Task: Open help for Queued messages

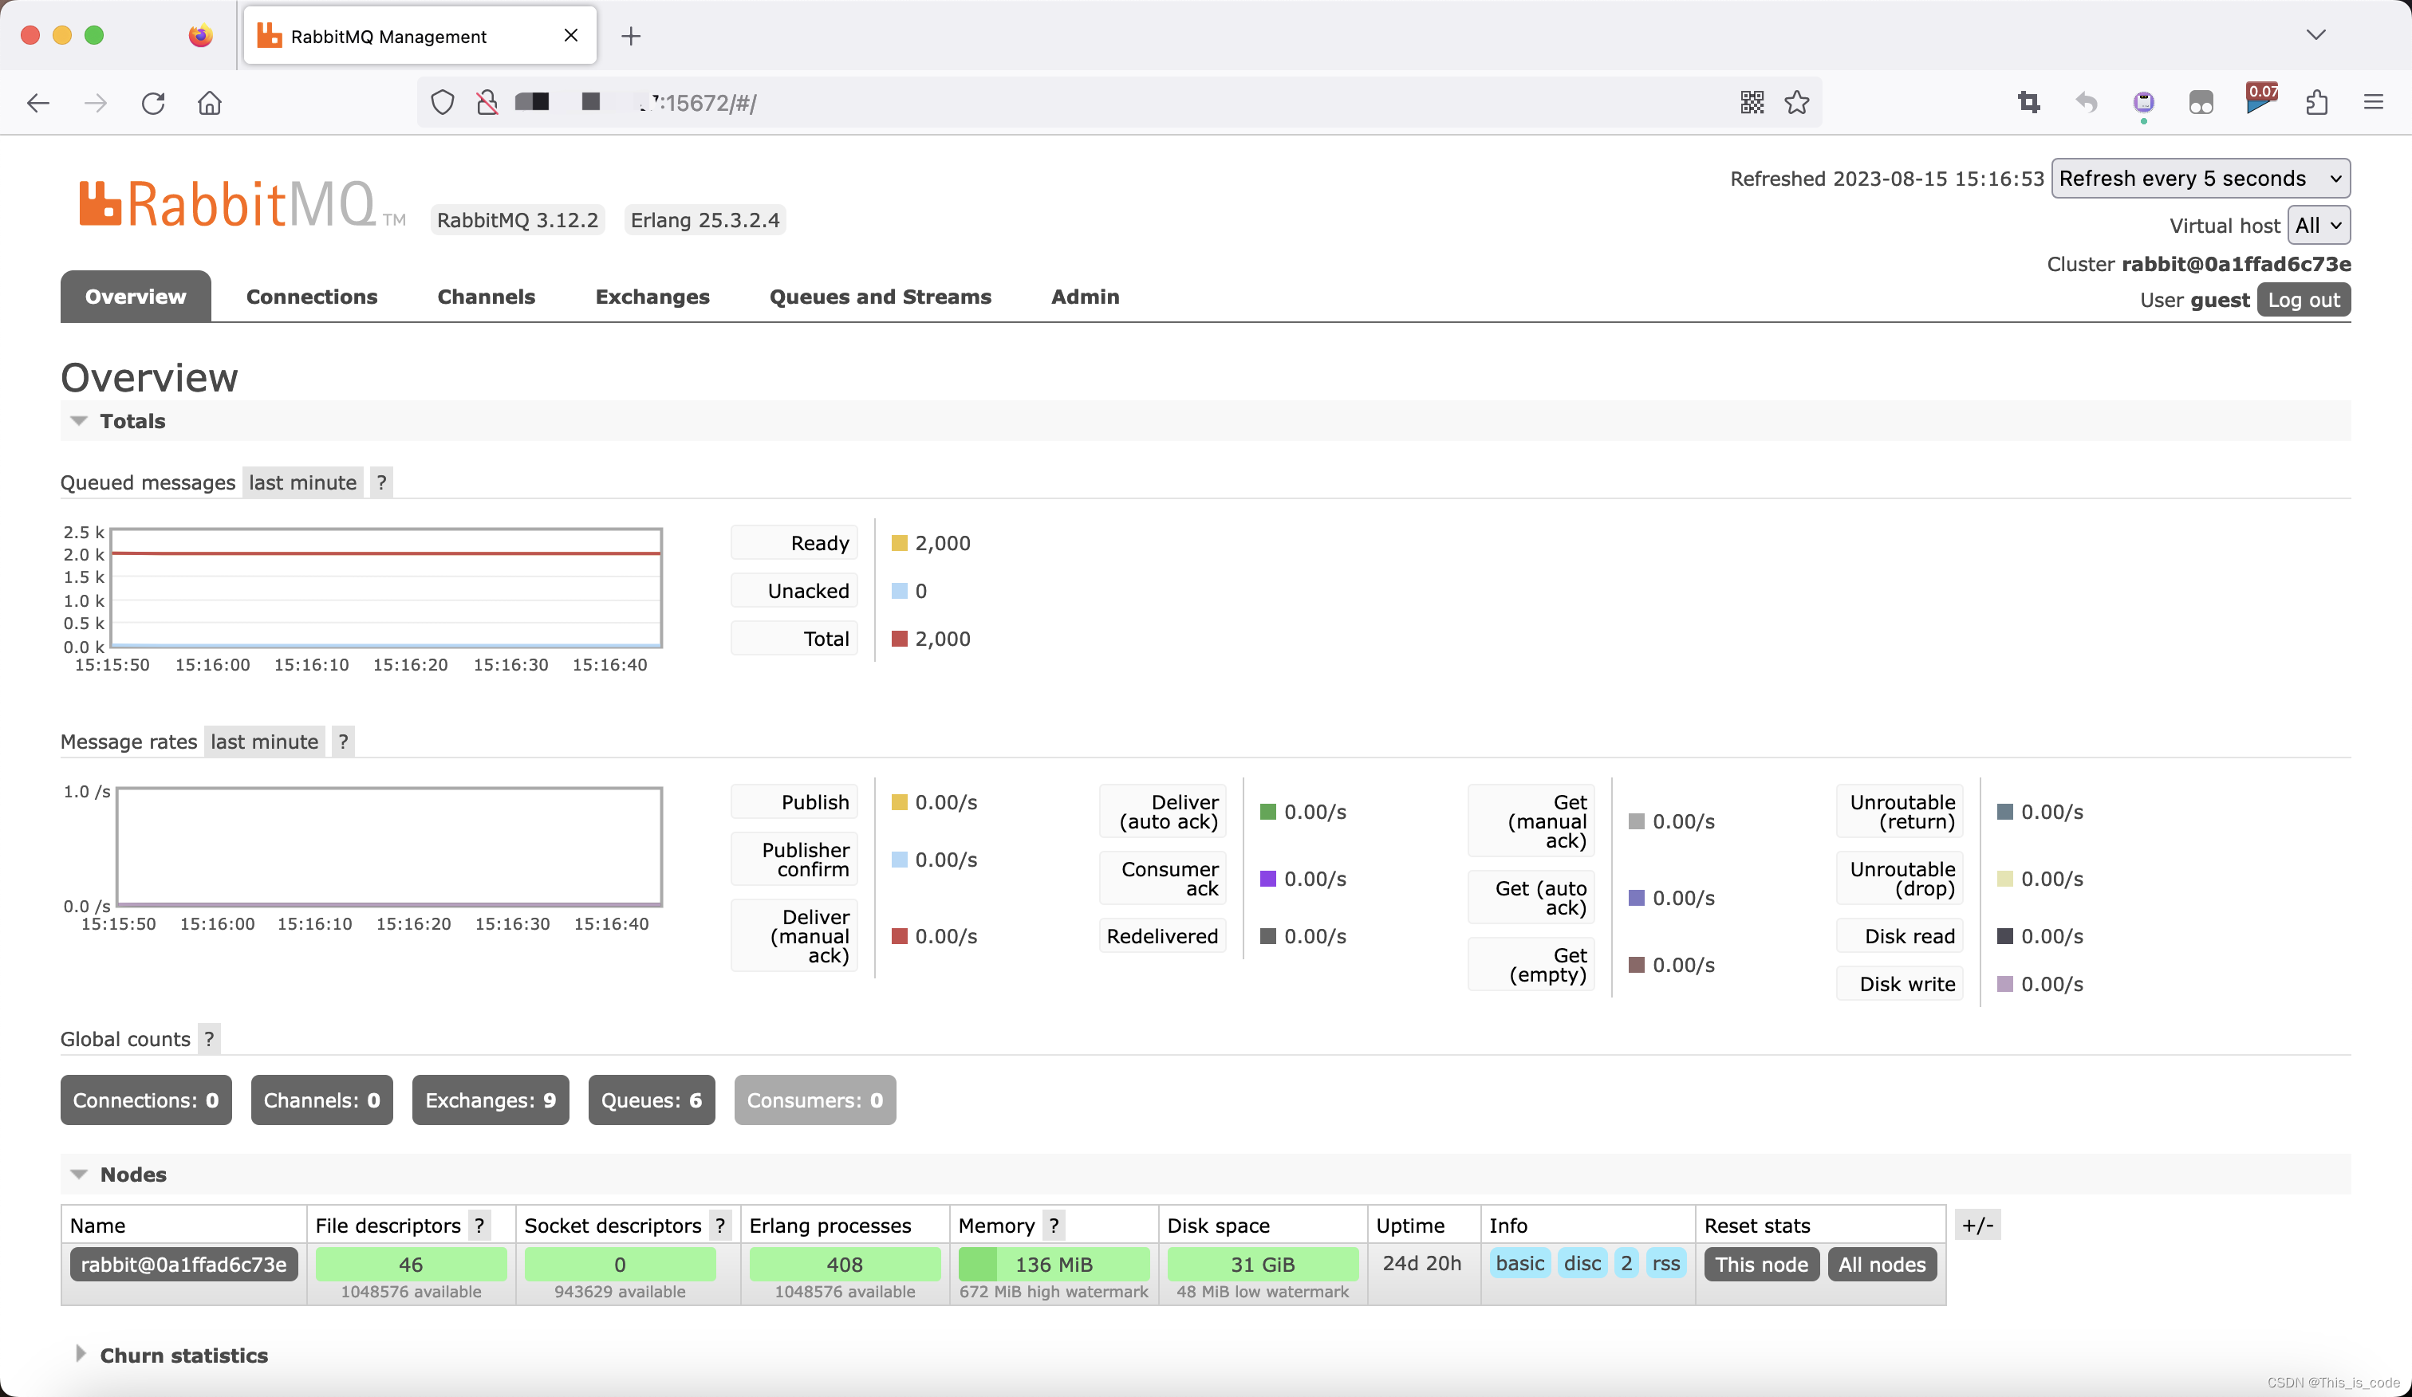Action: 382,482
